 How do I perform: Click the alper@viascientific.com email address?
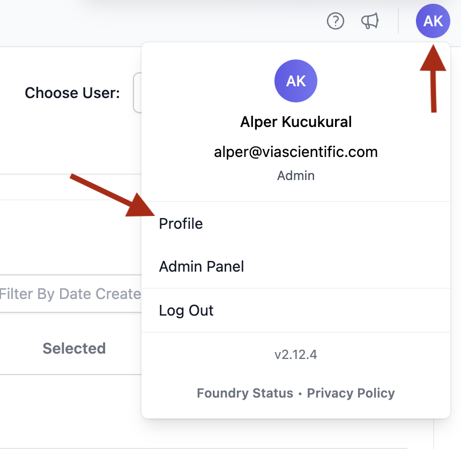click(296, 152)
